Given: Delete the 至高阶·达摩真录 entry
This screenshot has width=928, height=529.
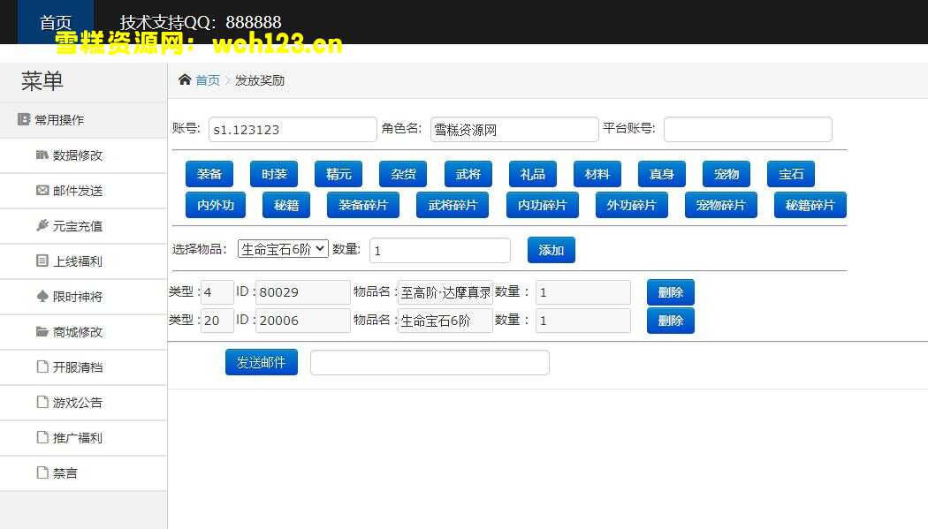Looking at the screenshot, I should 670,291.
